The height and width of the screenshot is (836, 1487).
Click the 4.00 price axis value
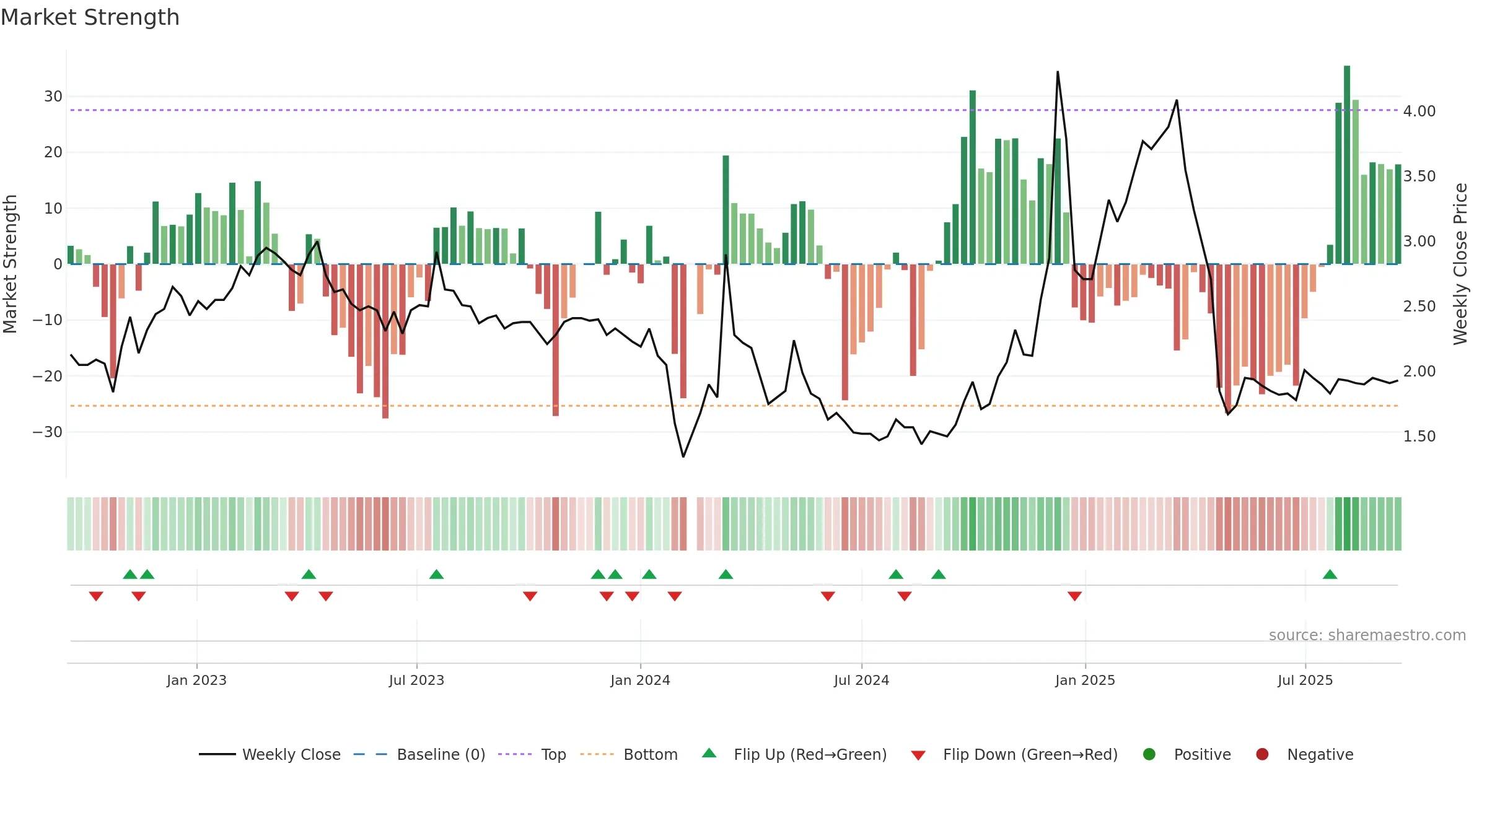pos(1419,111)
